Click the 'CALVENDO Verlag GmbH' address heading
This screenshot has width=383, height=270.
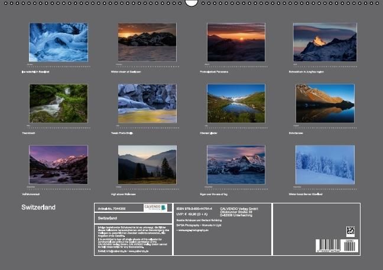[239, 209]
